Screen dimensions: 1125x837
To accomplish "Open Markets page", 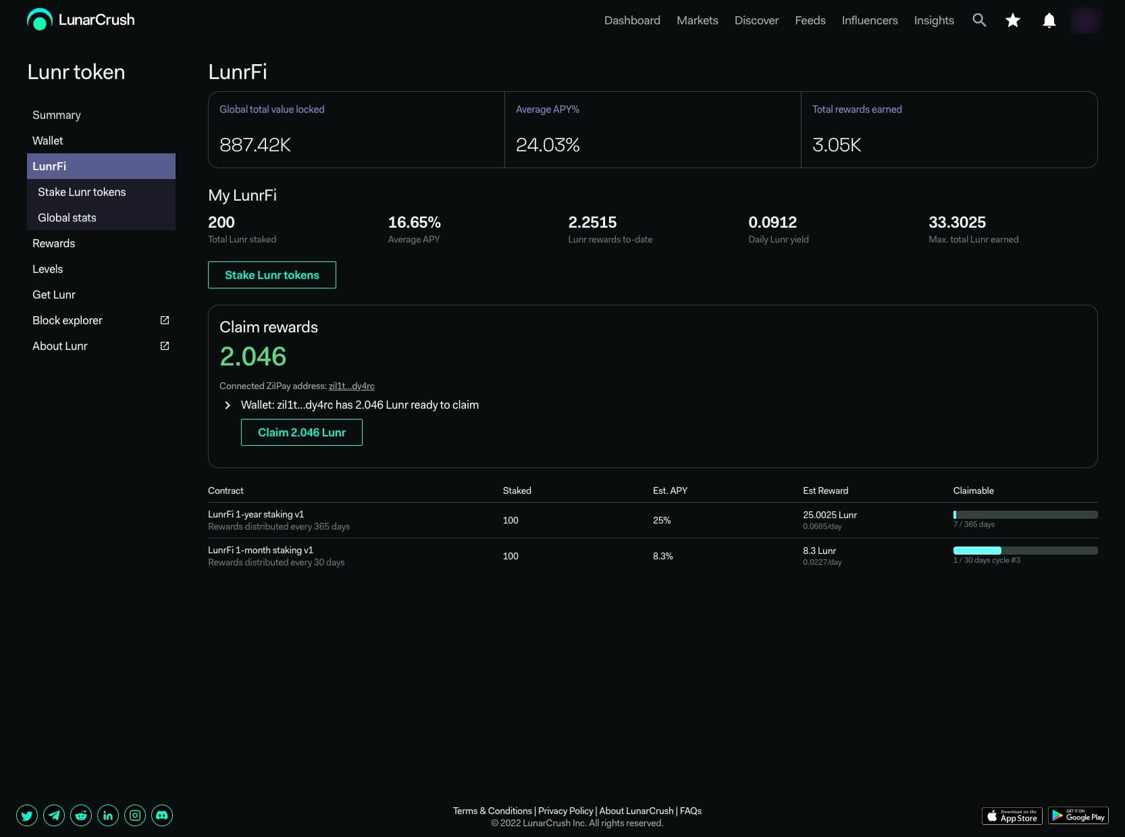I will click(x=698, y=20).
